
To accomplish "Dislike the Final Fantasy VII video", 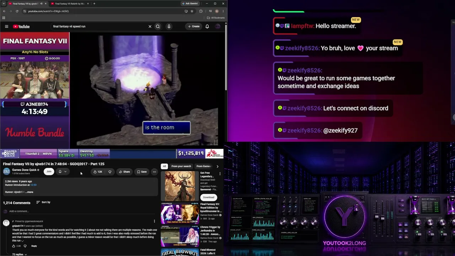I will tap(110, 172).
